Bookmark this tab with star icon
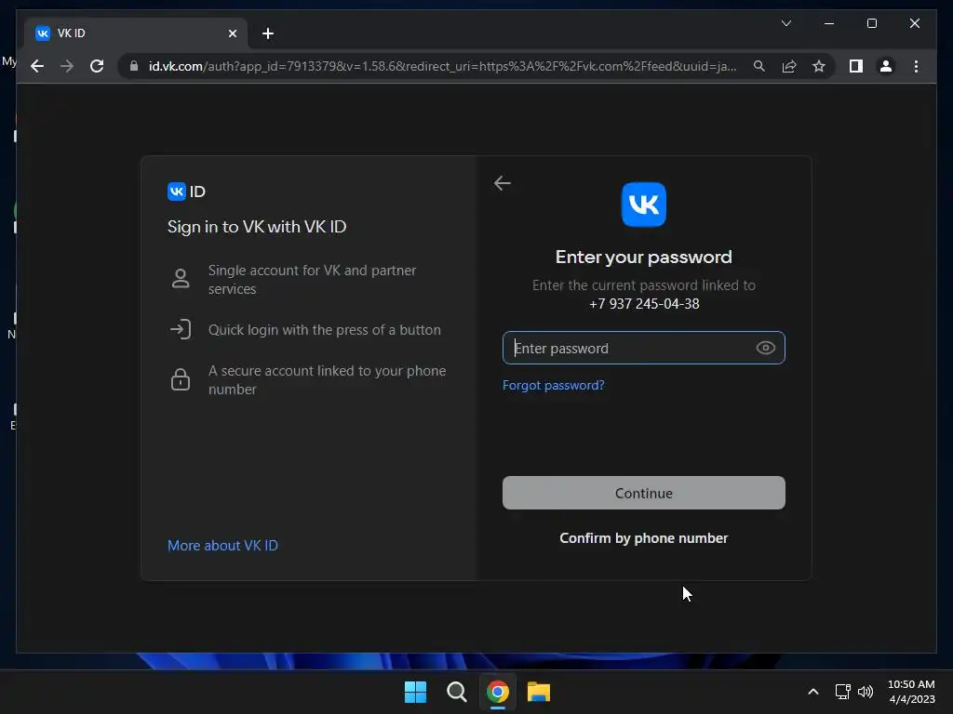 click(819, 66)
